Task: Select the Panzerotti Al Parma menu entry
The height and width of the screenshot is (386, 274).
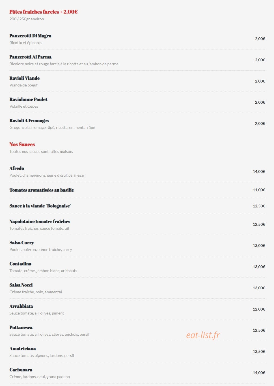Action: pyautogui.click(x=31, y=57)
